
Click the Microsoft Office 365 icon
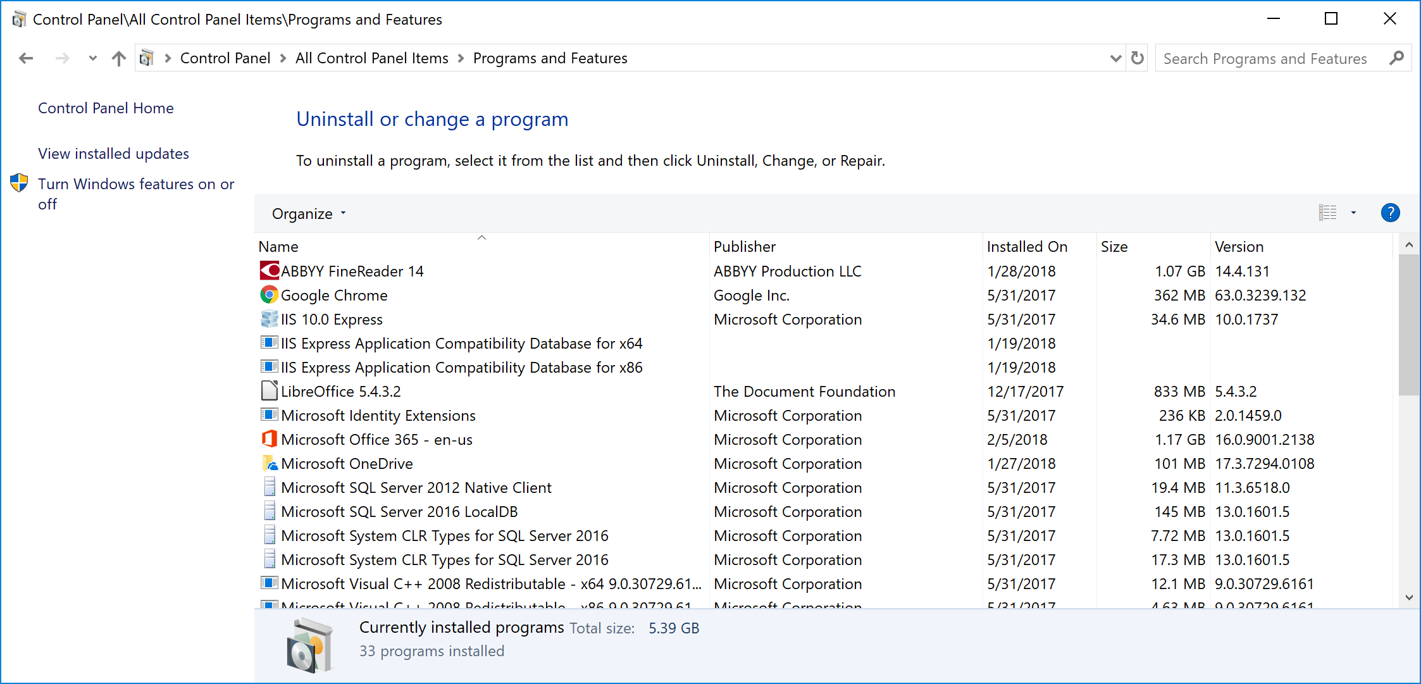(270, 439)
